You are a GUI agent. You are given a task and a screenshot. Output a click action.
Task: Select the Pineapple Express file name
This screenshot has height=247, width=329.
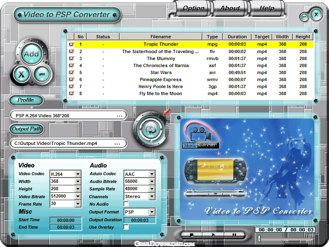click(161, 79)
